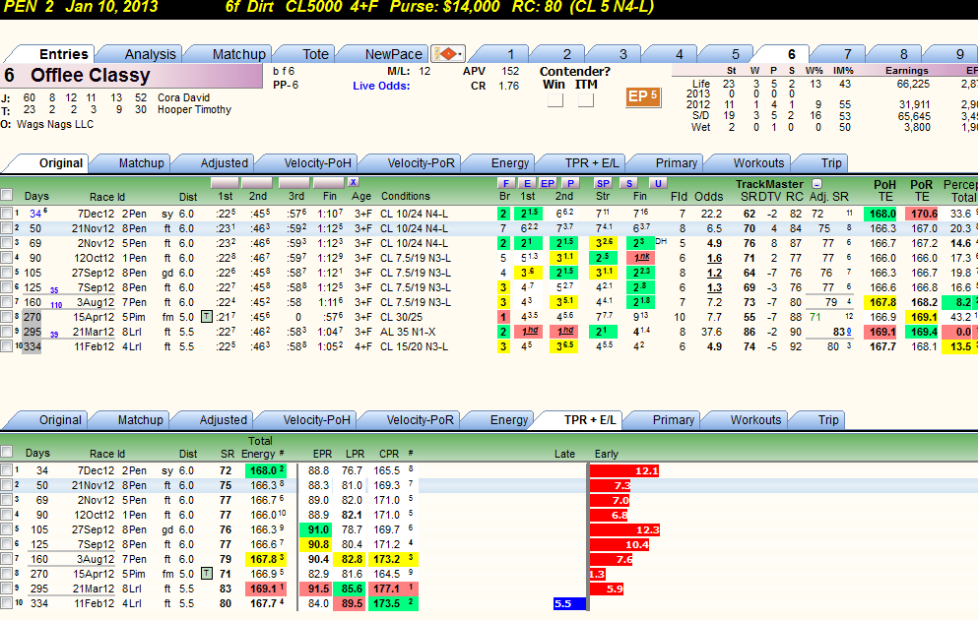
Task: Tick the checkbox for the 7Dec12 race row
Action: pos(7,214)
